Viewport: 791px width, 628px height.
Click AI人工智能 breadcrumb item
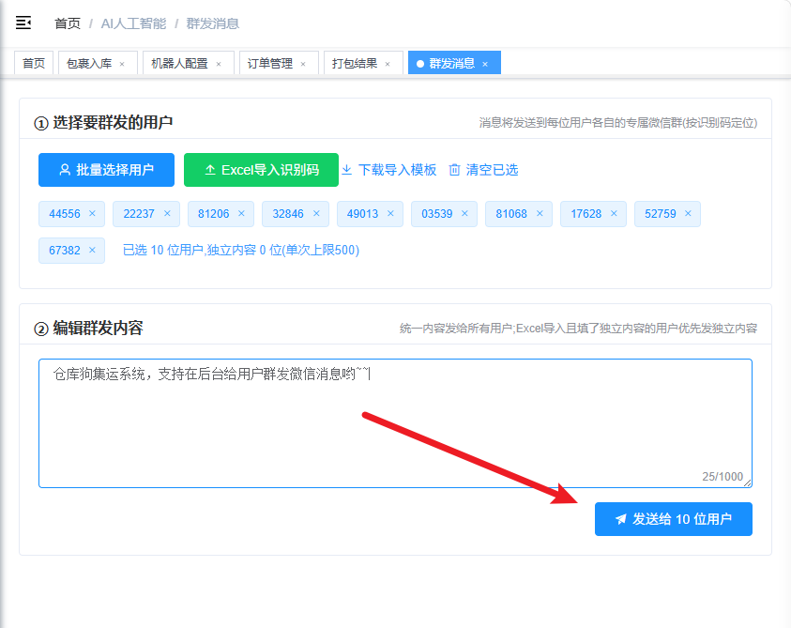133,23
